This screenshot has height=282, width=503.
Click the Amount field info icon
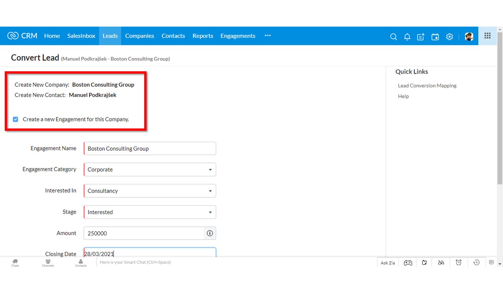[210, 233]
